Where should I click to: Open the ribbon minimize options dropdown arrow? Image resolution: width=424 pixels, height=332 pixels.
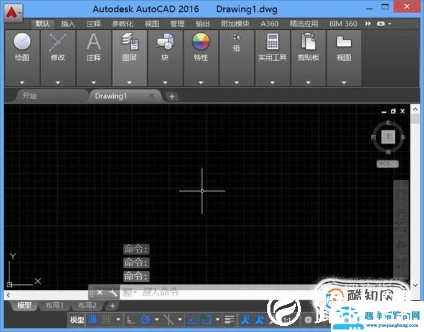point(390,24)
